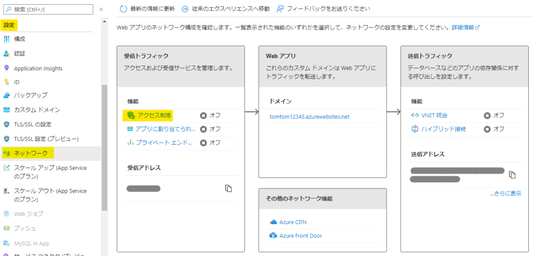Open the アクセス制限 link
The height and width of the screenshot is (256, 533).
155,115
